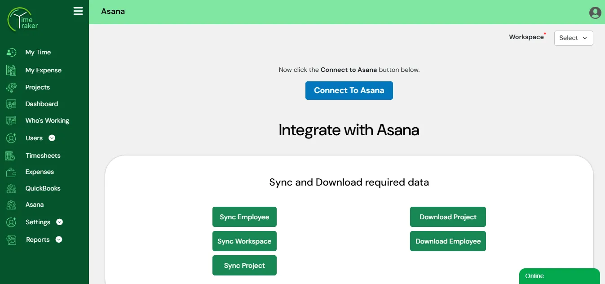Click the Timesheets icon in sidebar
Viewport: 605px width, 284px height.
tap(10, 156)
